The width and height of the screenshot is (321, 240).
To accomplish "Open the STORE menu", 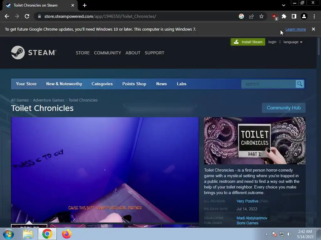I will coord(83,53).
